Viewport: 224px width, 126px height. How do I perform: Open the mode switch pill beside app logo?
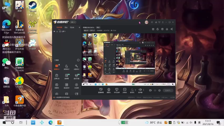[73, 22]
